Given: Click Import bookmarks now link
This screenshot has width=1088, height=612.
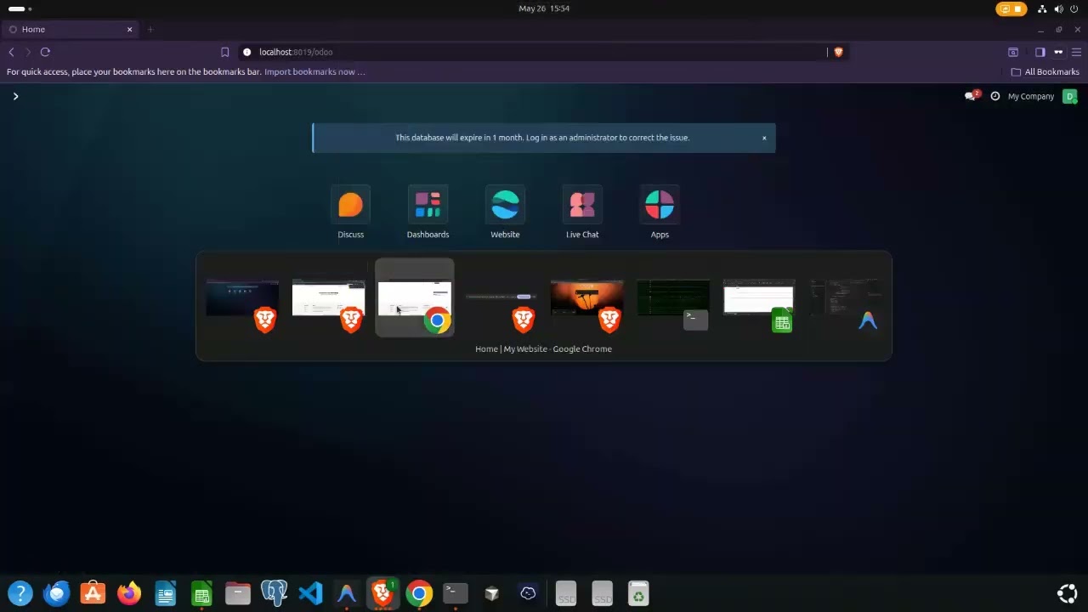Looking at the screenshot, I should (x=314, y=72).
